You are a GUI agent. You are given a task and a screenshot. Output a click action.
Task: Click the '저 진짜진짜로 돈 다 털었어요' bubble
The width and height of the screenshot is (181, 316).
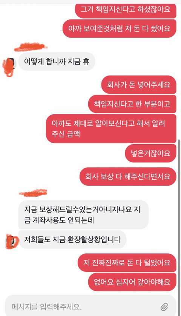(x=127, y=262)
